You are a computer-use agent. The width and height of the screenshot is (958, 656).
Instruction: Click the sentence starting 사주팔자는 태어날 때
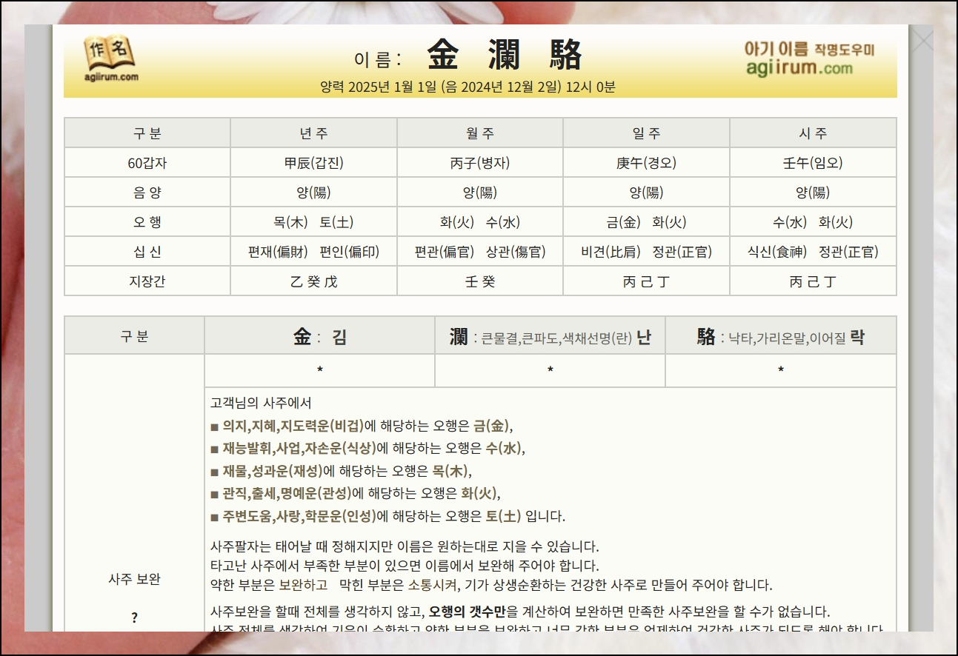405,547
